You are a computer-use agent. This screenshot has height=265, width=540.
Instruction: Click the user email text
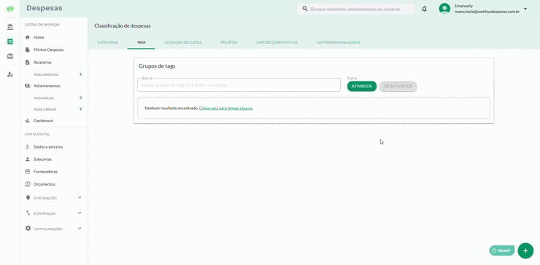tap(487, 12)
